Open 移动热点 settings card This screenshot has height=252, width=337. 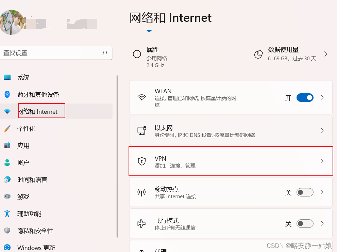coord(231,192)
